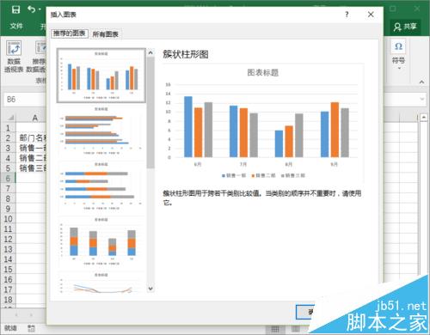
Task: Select row header 10 in worksheet
Action: (8, 219)
